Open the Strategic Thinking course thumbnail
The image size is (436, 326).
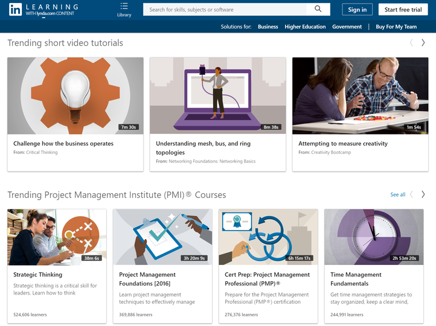pos(57,237)
